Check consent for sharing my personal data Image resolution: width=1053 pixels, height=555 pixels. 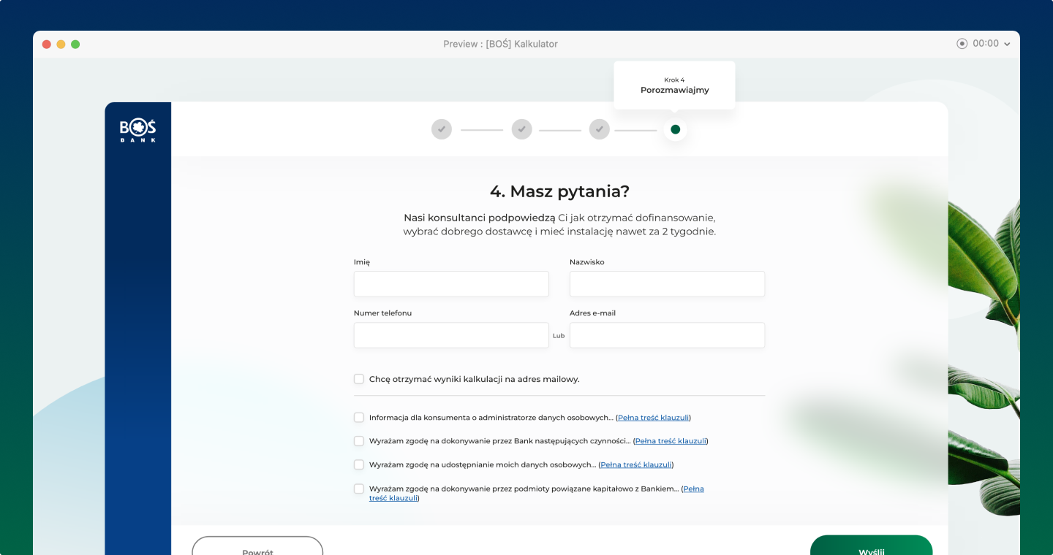click(359, 464)
